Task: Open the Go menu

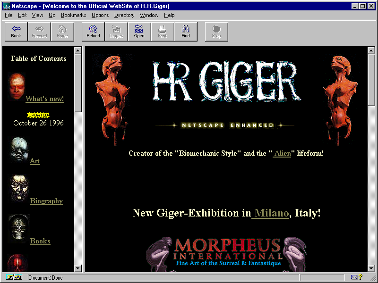Action: tap(52, 15)
